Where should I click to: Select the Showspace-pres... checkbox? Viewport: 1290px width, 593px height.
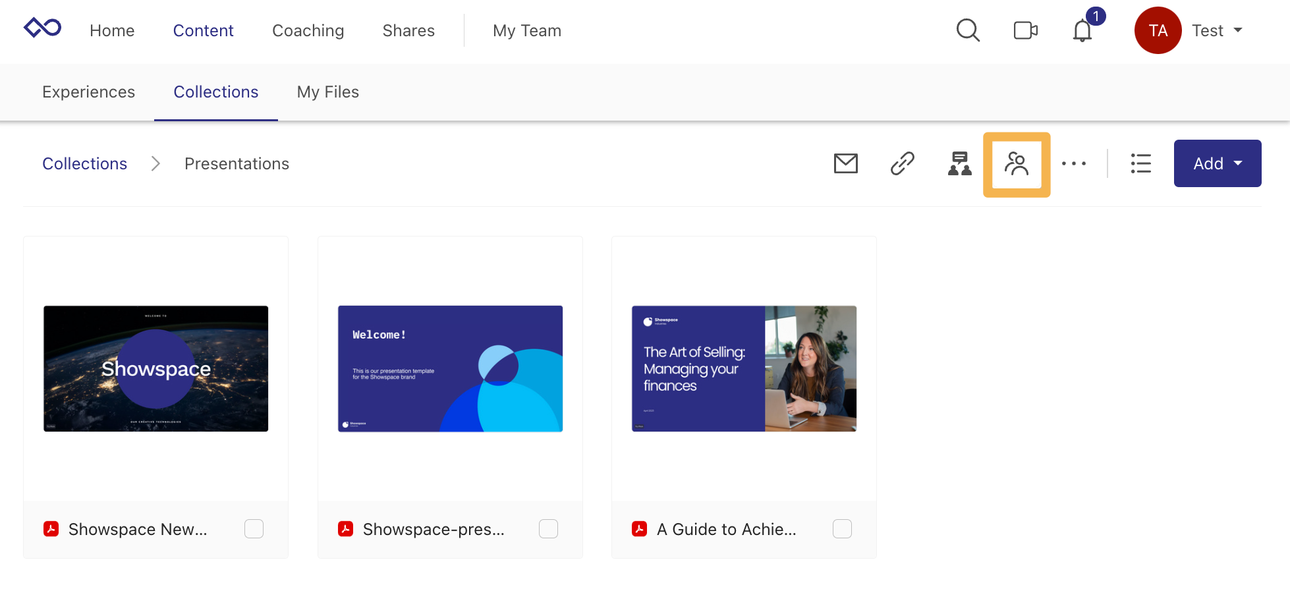point(548,528)
